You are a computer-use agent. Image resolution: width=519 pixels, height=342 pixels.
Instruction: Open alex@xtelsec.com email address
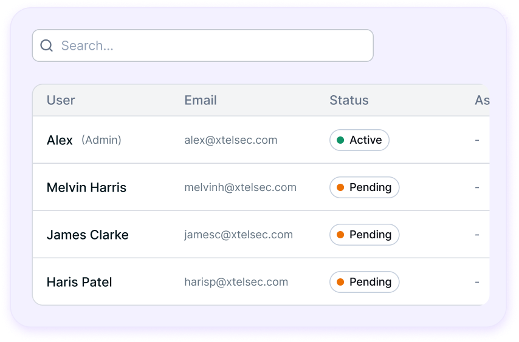pos(231,140)
